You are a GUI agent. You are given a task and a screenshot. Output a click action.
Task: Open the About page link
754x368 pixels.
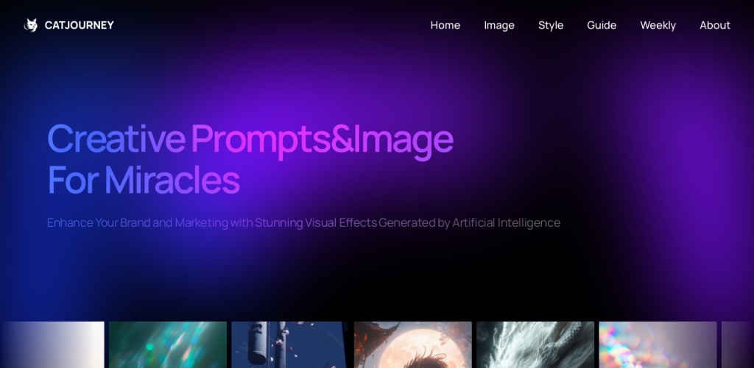[x=715, y=25]
